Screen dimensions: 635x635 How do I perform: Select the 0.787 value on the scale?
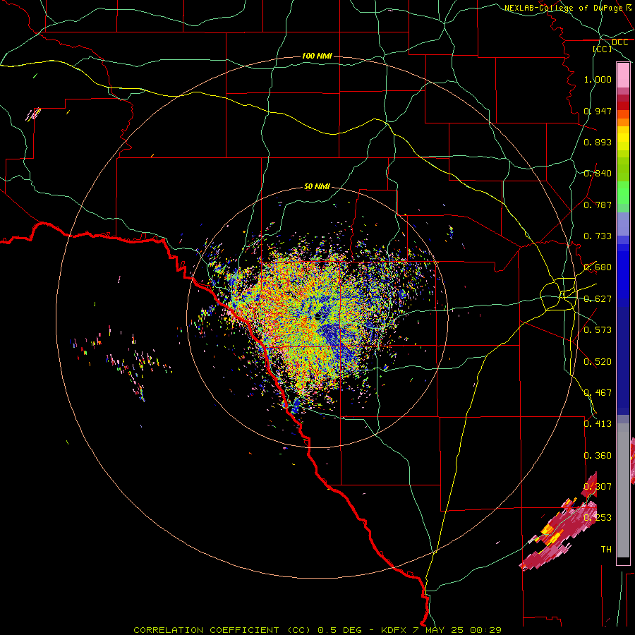pyautogui.click(x=598, y=205)
